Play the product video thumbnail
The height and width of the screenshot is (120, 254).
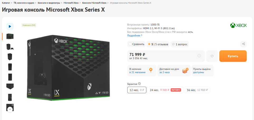click(x=10, y=26)
